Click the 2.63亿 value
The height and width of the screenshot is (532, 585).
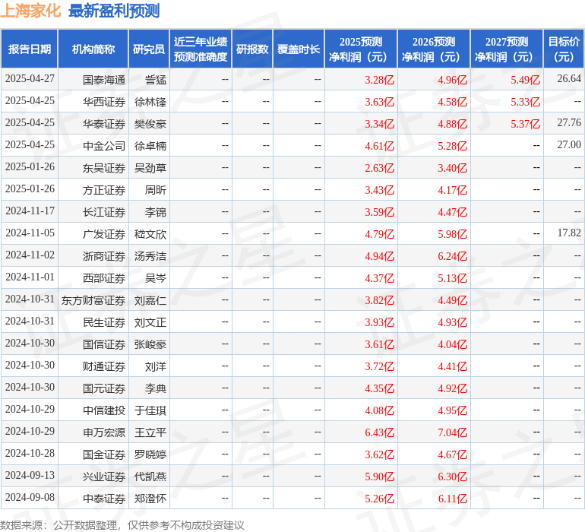click(x=379, y=168)
